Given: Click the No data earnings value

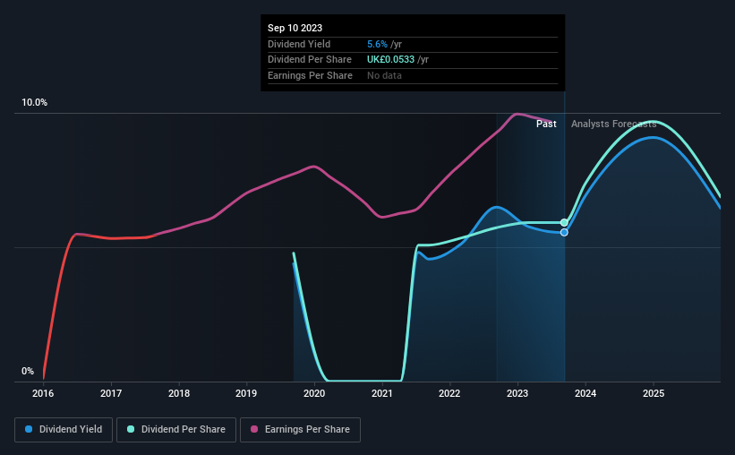Looking at the screenshot, I should pyautogui.click(x=384, y=75).
